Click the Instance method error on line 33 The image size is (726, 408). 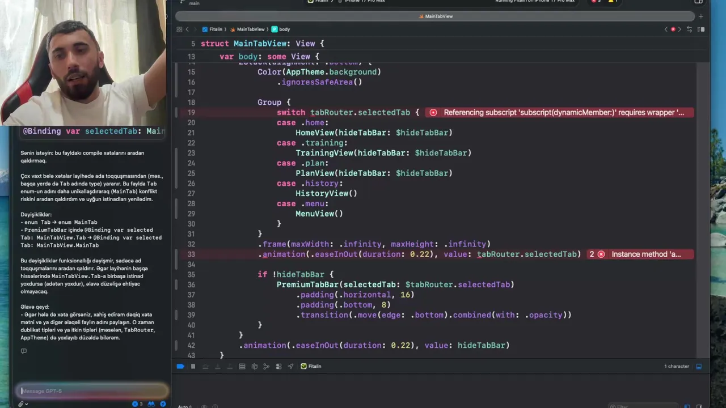point(646,254)
